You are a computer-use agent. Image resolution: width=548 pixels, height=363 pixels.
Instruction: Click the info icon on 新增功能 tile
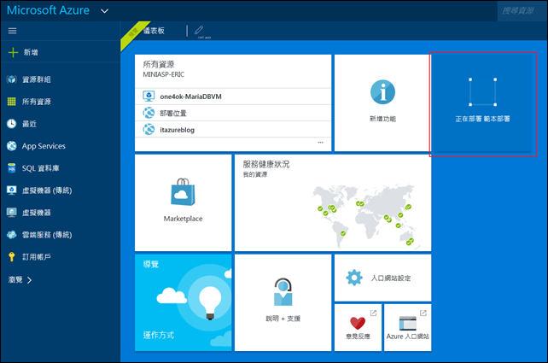[382, 92]
